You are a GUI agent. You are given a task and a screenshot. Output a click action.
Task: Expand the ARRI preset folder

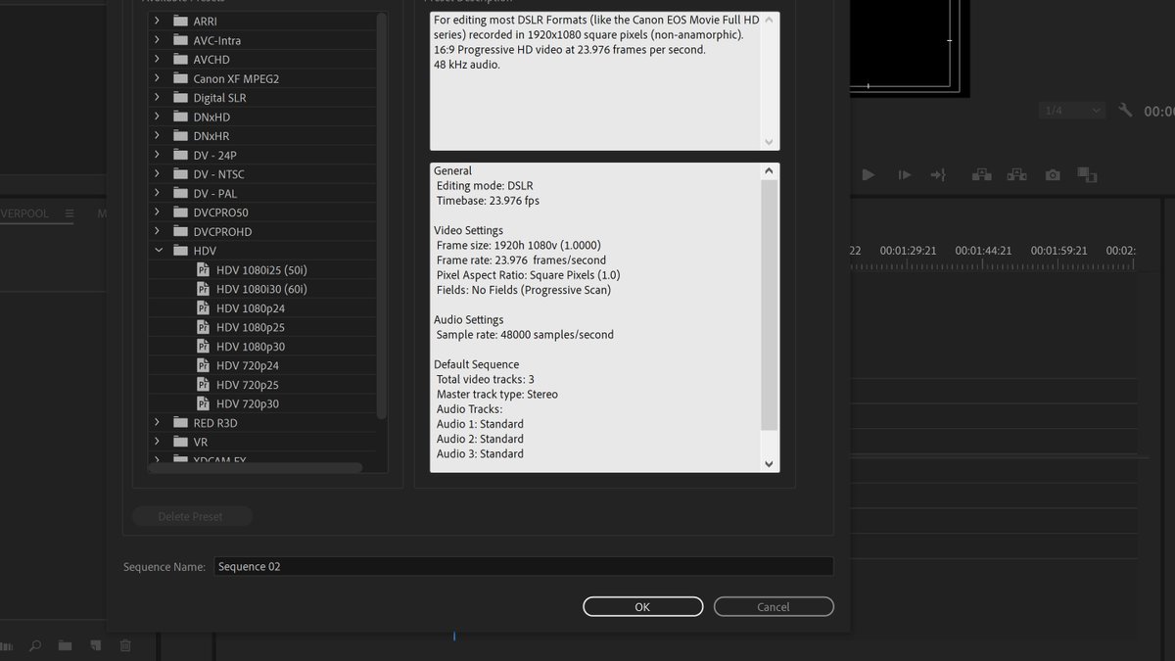tap(158, 22)
